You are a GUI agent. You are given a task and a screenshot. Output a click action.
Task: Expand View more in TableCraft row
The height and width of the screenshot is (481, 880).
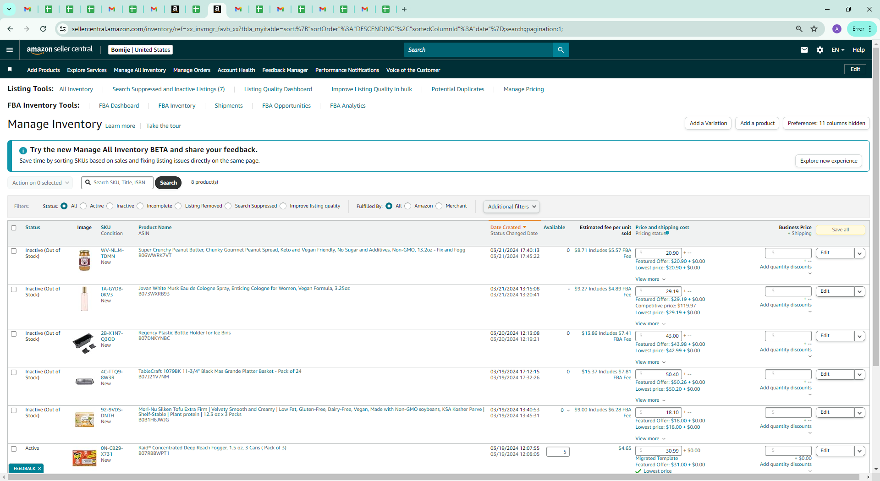[x=650, y=400]
